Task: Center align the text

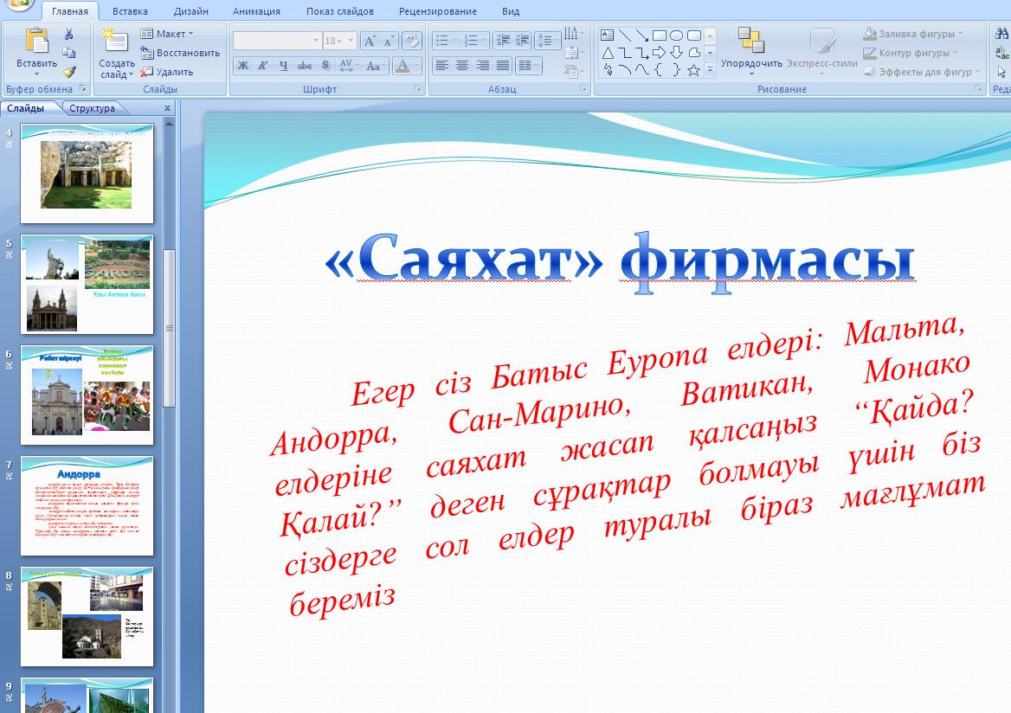Action: coord(462,65)
